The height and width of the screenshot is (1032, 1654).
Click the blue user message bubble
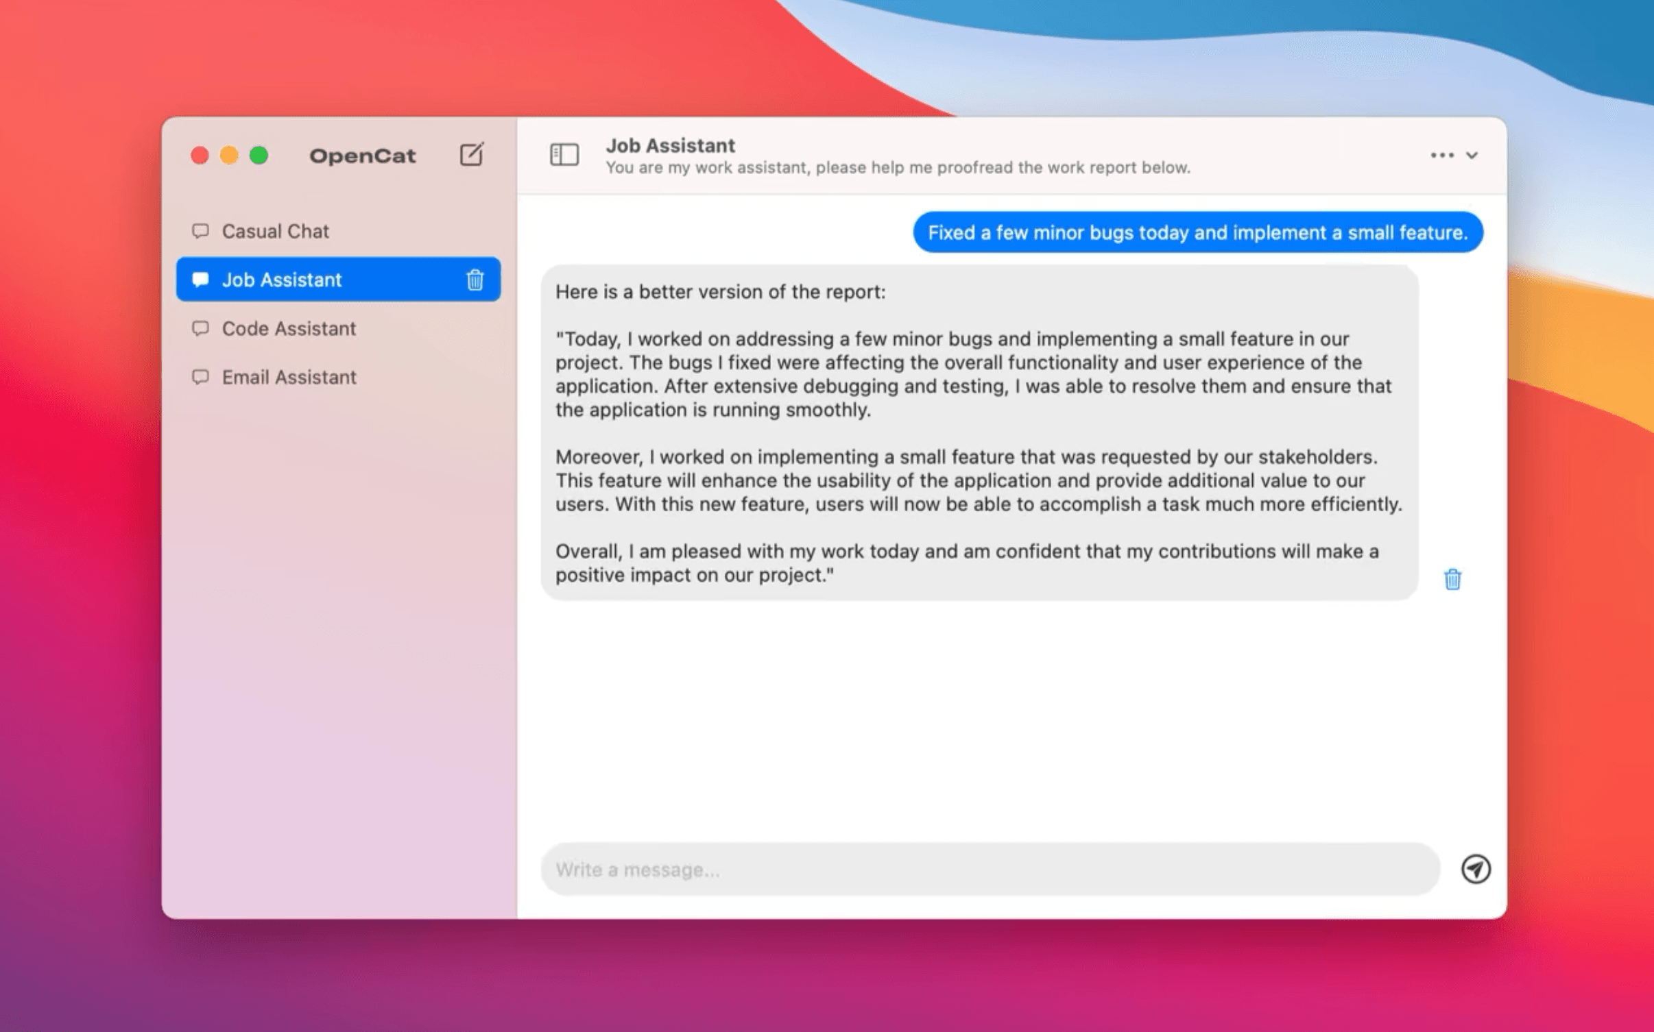pos(1197,232)
